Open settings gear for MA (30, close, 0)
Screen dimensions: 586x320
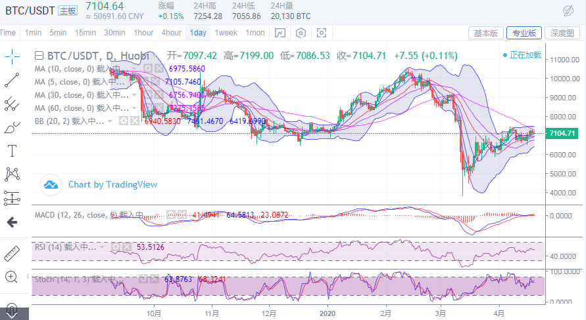(149, 95)
